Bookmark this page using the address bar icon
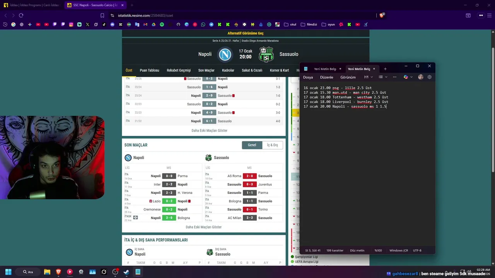 pyautogui.click(x=102, y=15)
